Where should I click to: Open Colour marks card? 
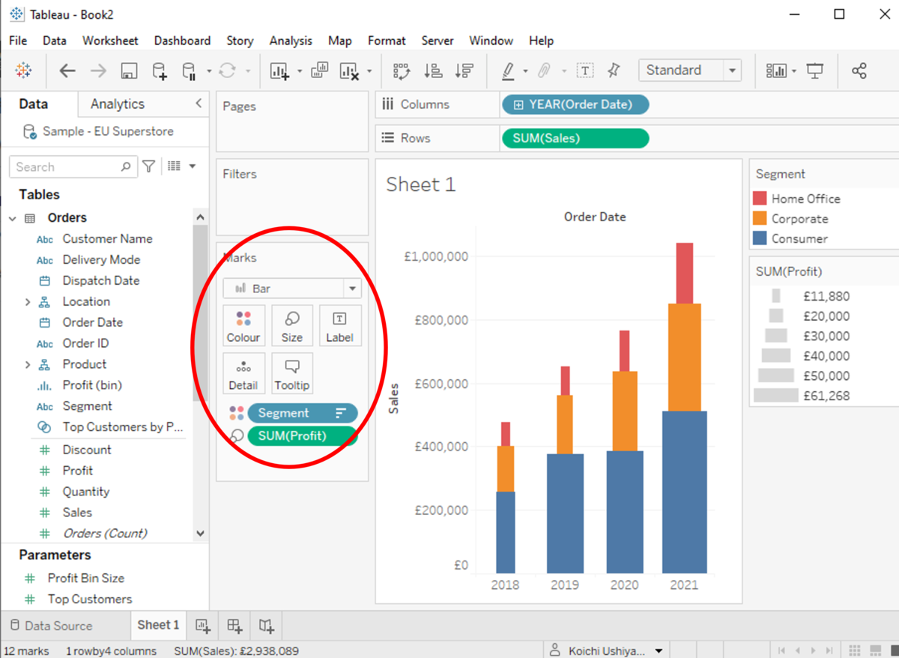coord(243,325)
